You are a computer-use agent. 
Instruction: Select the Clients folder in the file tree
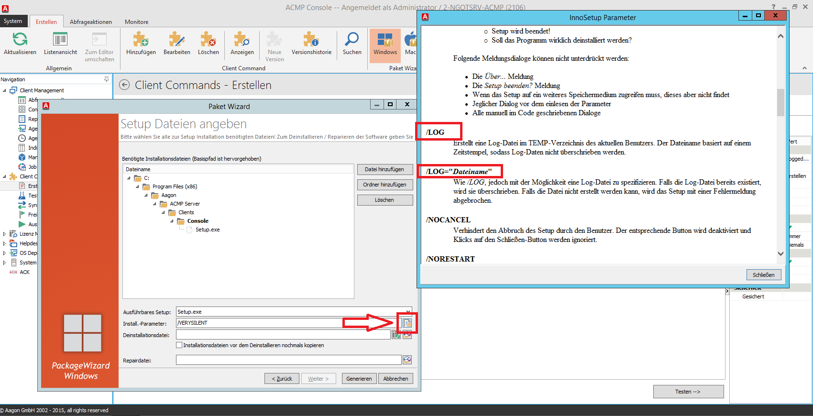[x=186, y=212]
